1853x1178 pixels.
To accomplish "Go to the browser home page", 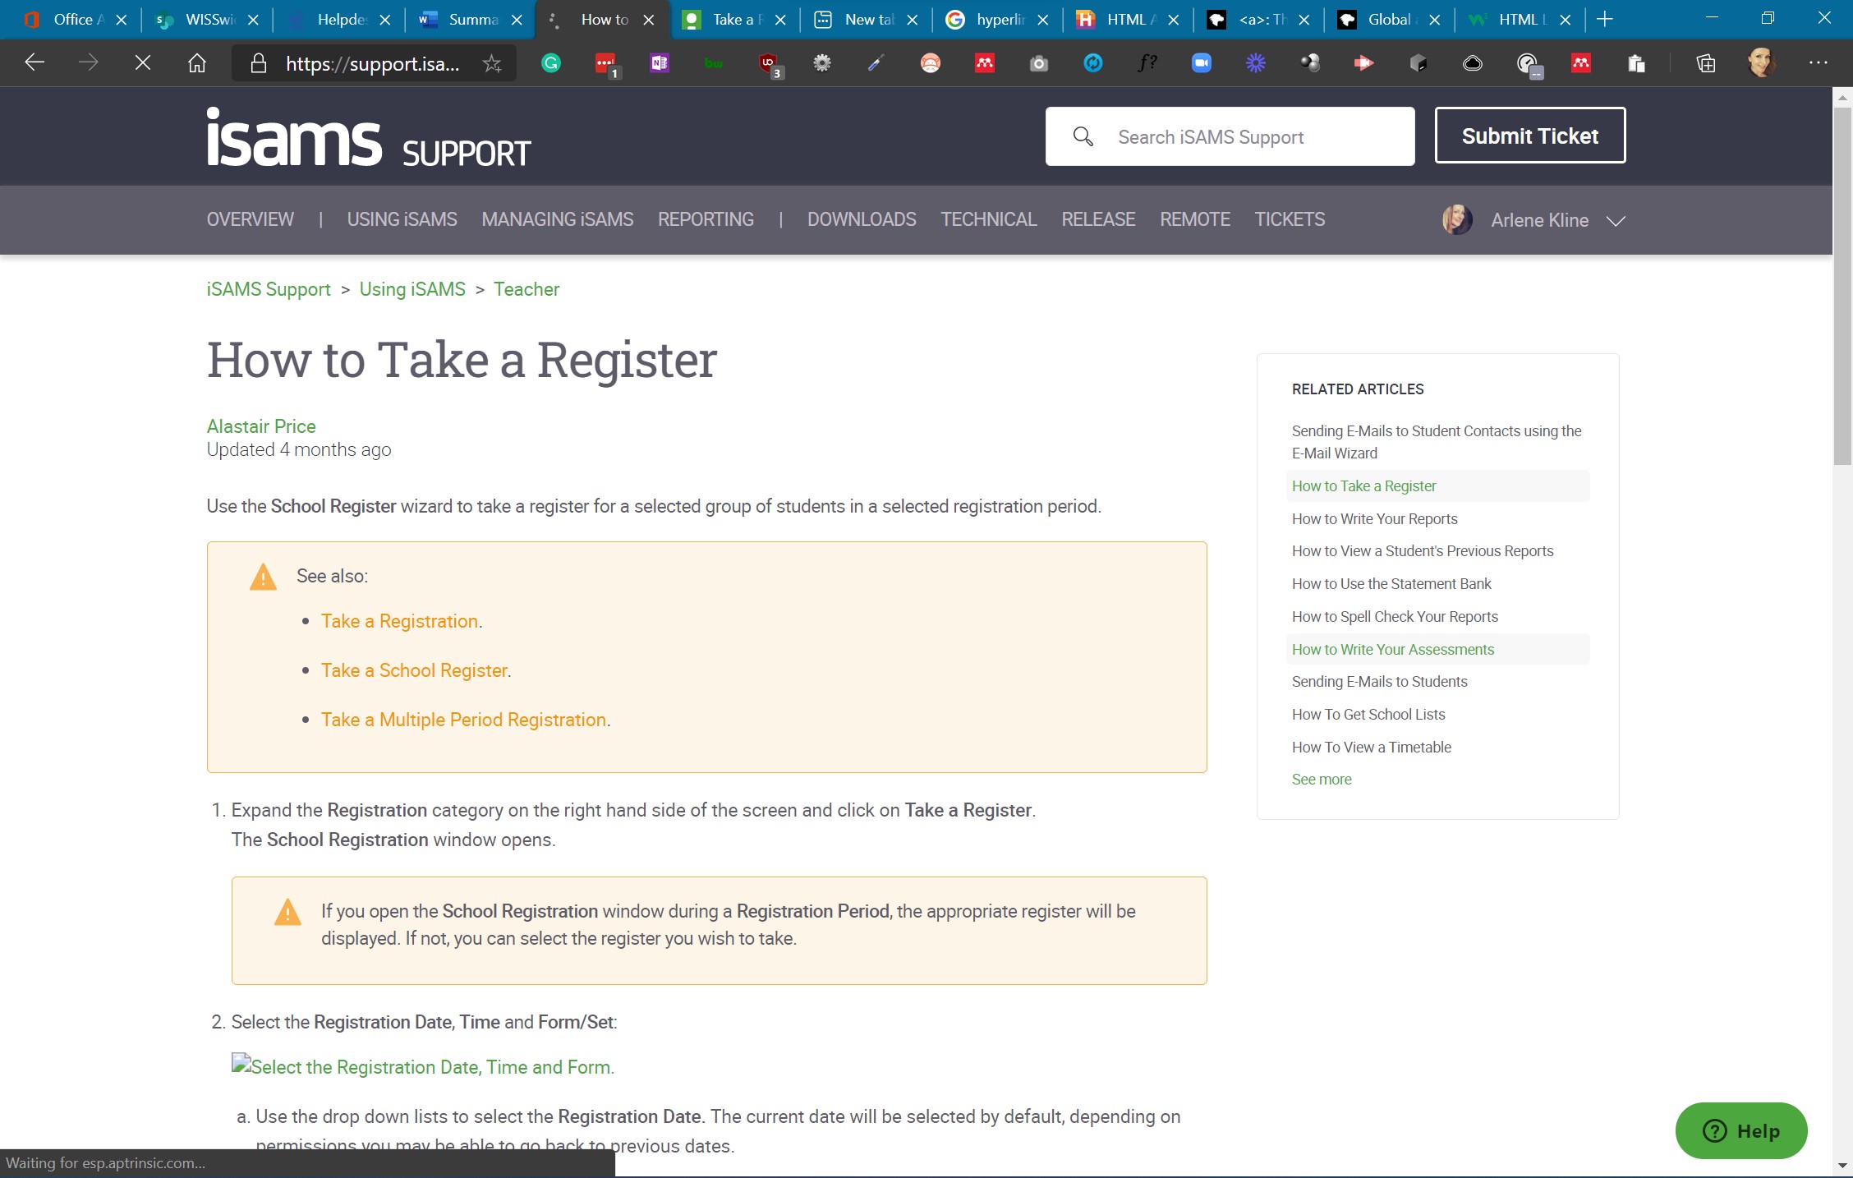I will (197, 63).
